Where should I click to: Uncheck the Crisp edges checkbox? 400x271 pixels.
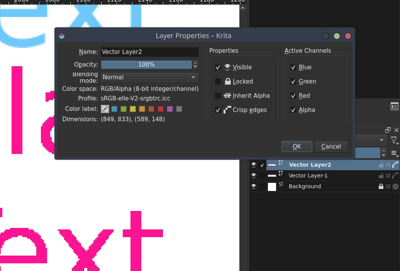pyautogui.click(x=218, y=110)
